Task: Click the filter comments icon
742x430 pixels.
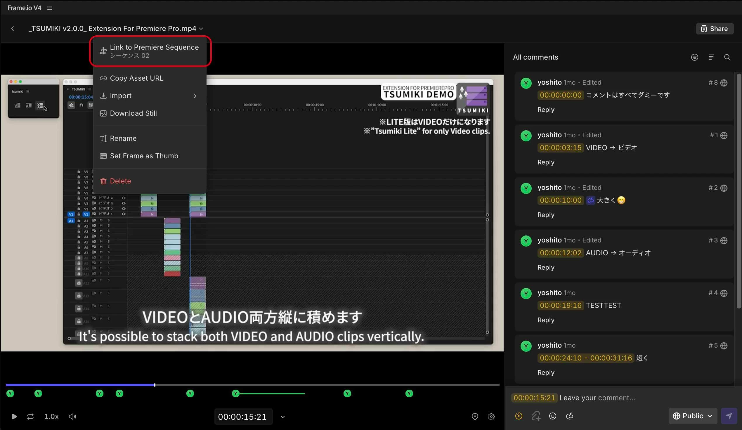Action: point(694,57)
